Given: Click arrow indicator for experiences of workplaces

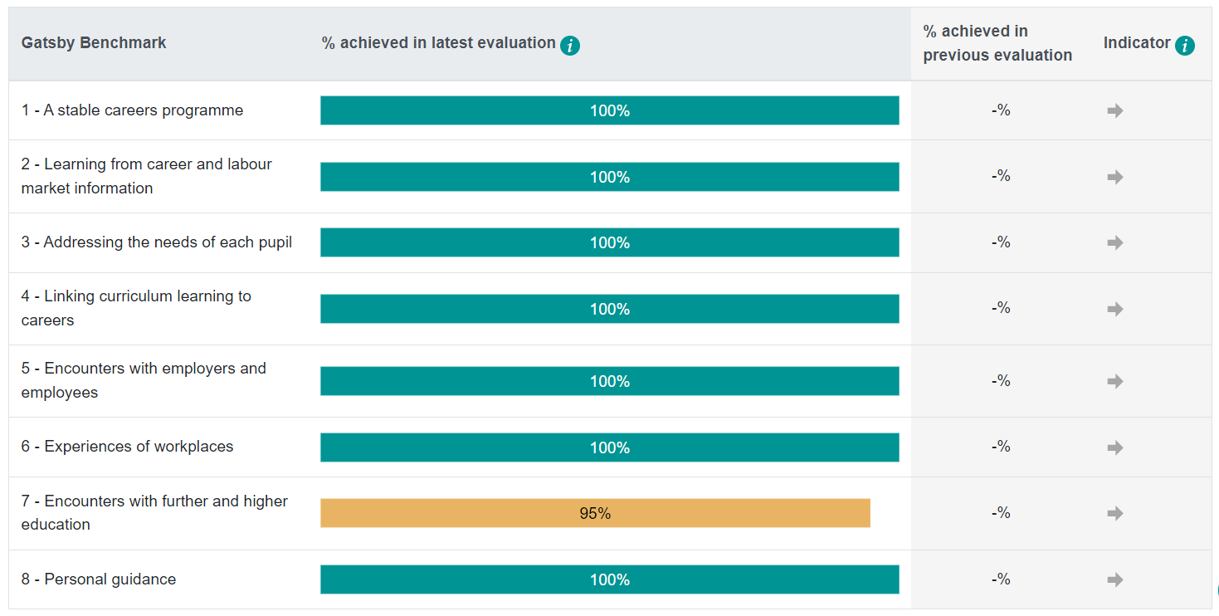Looking at the screenshot, I should (x=1115, y=447).
